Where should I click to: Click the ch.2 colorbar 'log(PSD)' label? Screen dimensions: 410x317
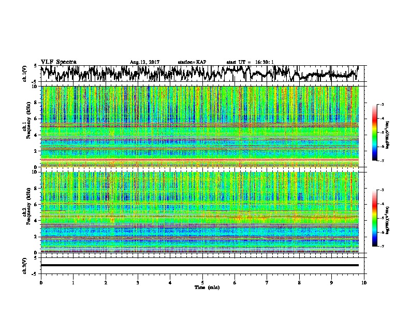tap(388, 220)
